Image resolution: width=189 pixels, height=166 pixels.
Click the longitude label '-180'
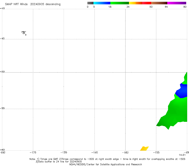[x=3, y=152]
